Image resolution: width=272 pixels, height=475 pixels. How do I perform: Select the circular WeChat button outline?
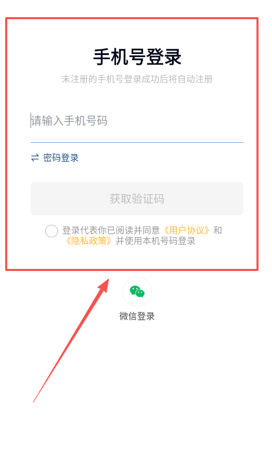point(137,291)
